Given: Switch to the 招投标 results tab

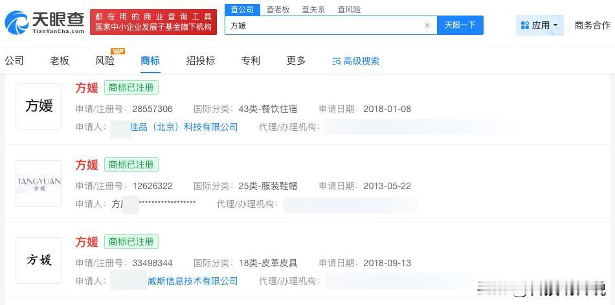Looking at the screenshot, I should (x=201, y=60).
